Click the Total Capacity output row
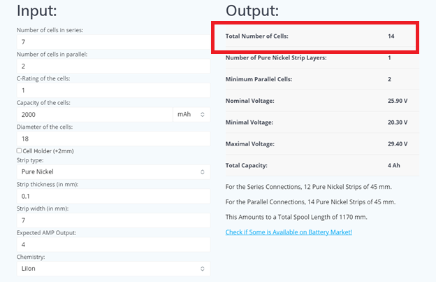This screenshot has height=282, width=436. [x=314, y=166]
